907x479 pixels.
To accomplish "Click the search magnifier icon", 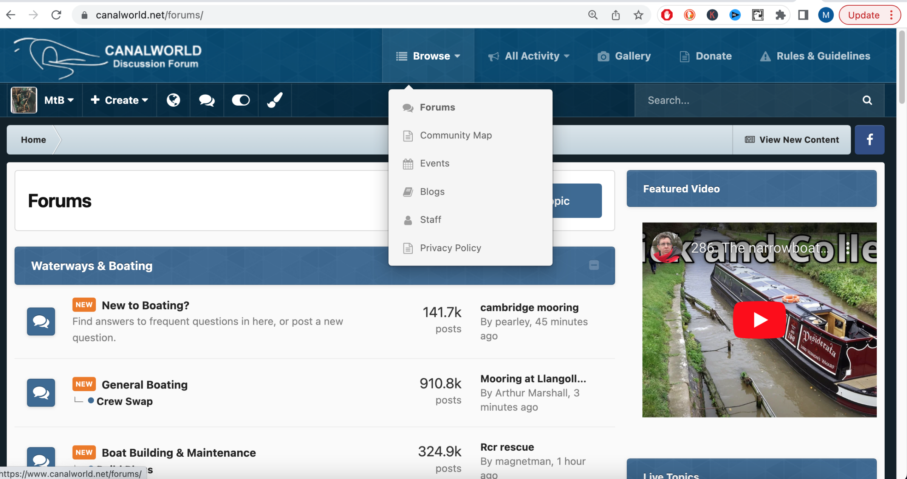I will click(867, 100).
